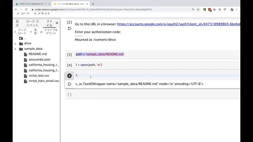Click ドライブをマウント button

coord(49,32)
